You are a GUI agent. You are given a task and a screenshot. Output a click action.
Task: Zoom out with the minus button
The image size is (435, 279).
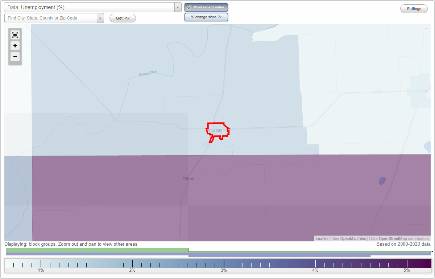point(15,57)
